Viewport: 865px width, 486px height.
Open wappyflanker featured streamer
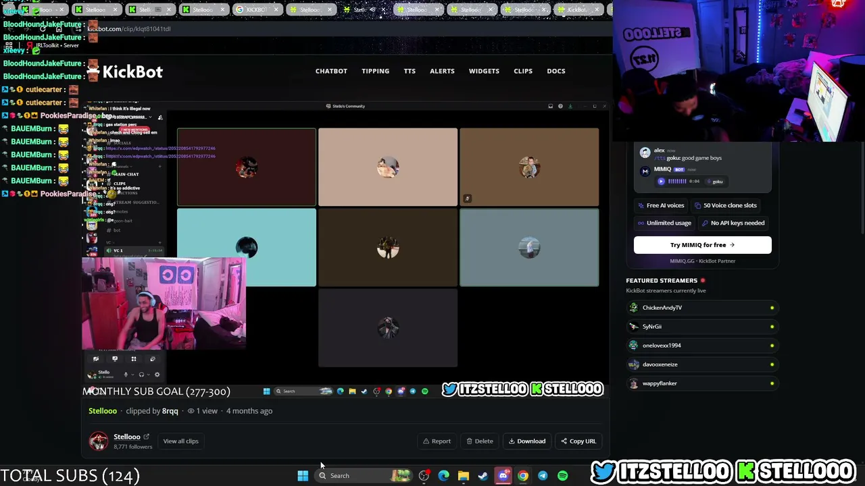[701, 383]
